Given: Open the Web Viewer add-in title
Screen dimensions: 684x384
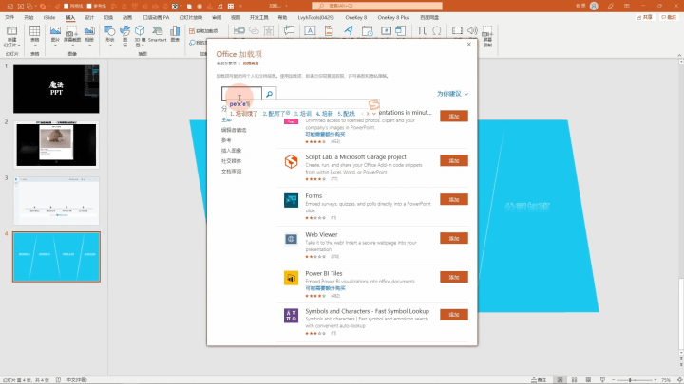Looking at the screenshot, I should [321, 235].
